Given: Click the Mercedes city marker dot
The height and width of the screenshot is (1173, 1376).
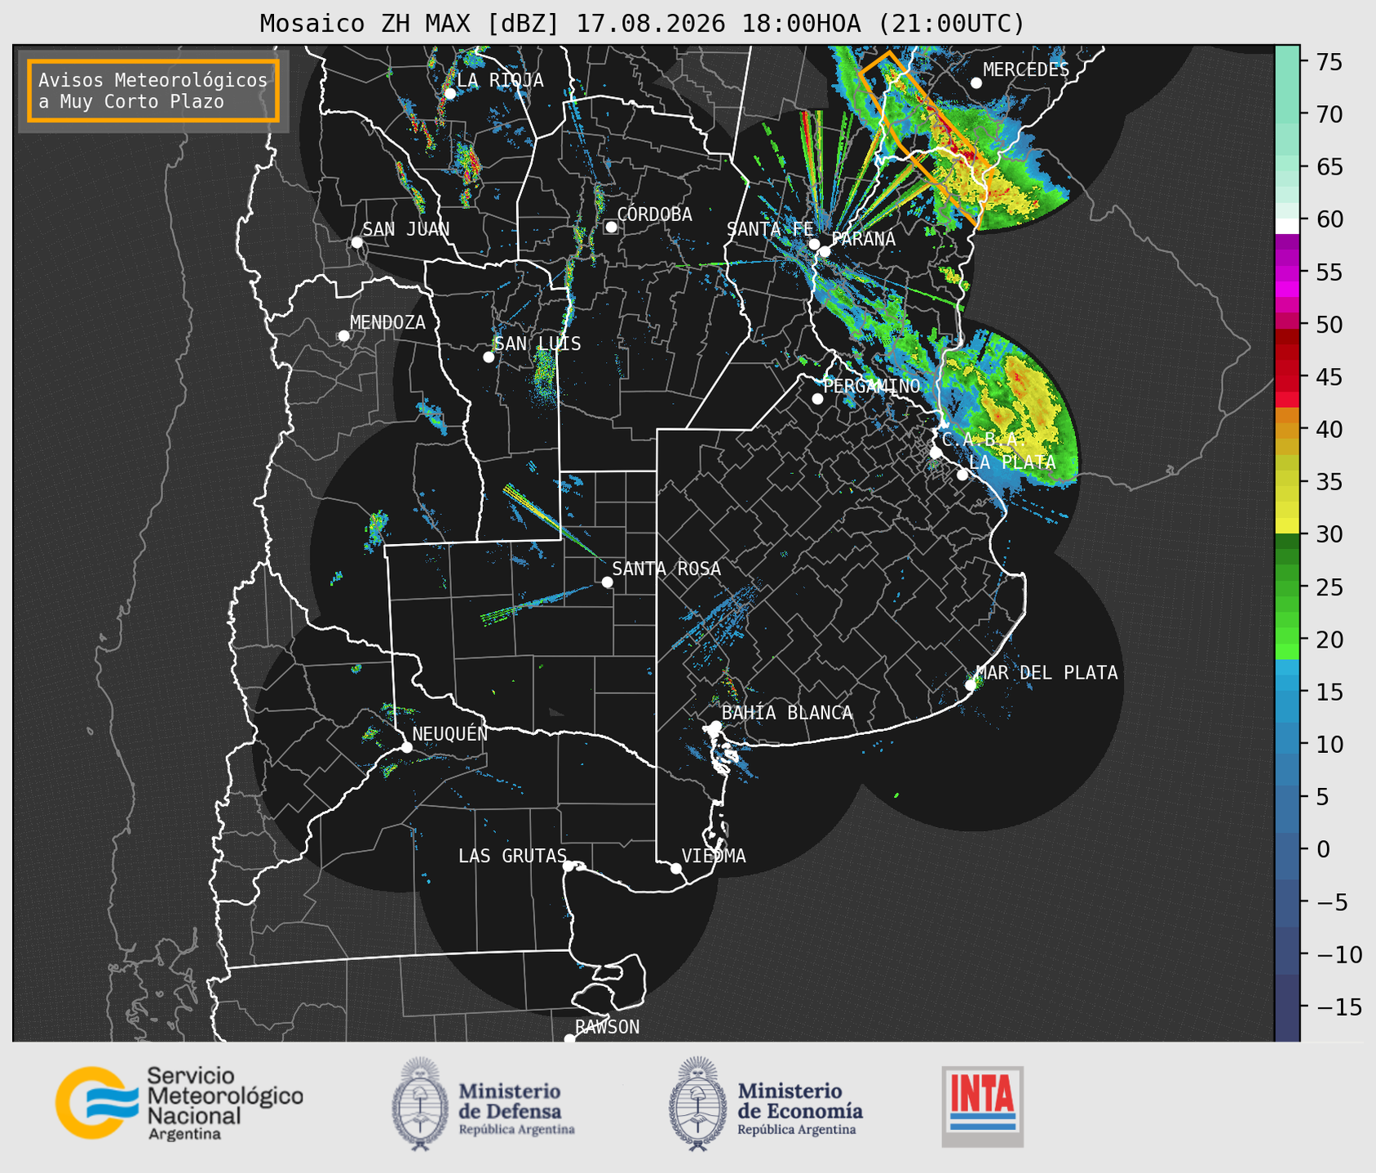Looking at the screenshot, I should click(x=976, y=83).
